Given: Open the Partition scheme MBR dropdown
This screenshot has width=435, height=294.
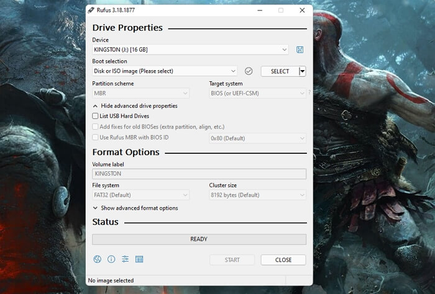Looking at the screenshot, I should 140,93.
